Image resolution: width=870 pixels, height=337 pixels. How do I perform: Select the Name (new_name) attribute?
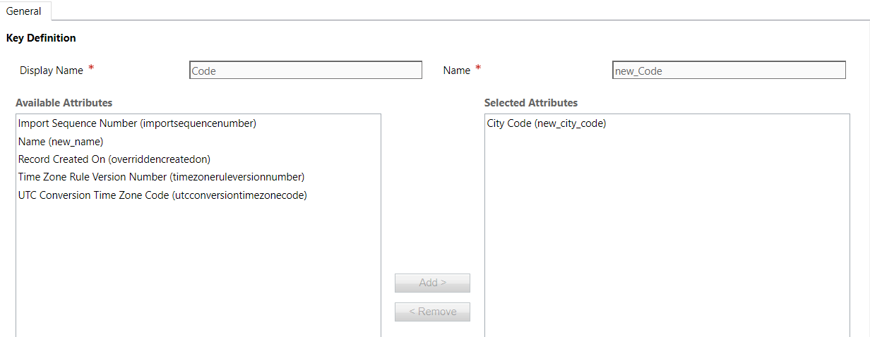(x=61, y=142)
